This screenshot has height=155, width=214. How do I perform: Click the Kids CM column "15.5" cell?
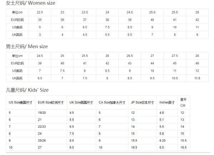click(x=183, y=140)
